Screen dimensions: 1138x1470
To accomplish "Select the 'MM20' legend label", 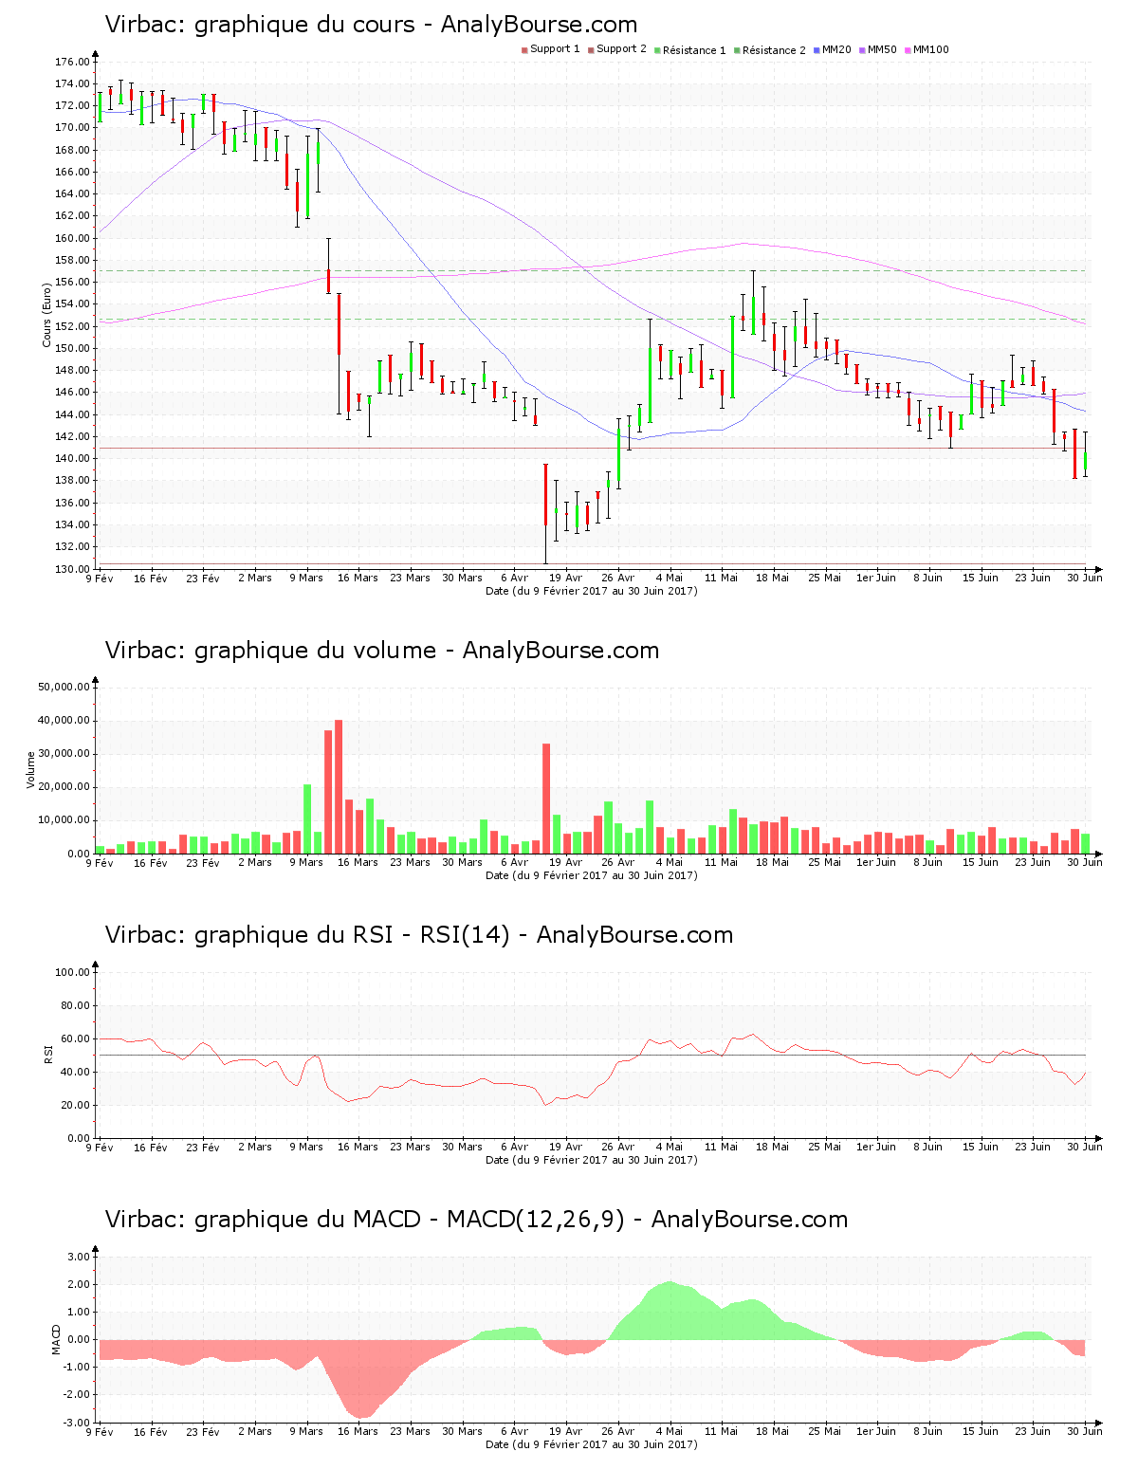I will pos(836,49).
